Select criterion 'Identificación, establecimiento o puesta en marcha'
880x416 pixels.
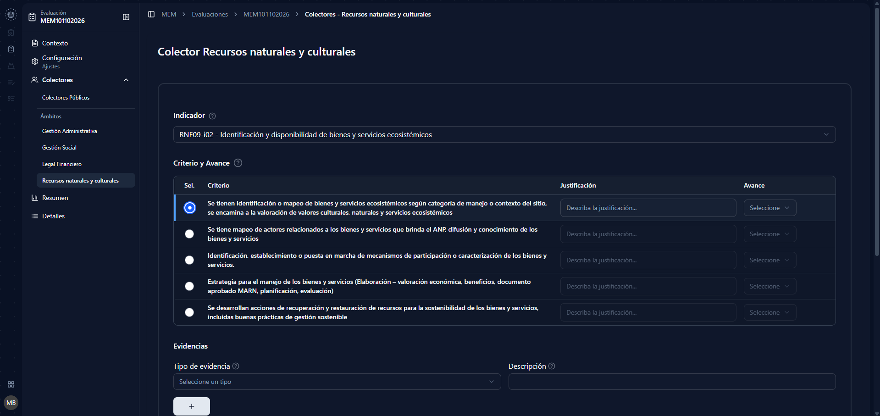tap(189, 260)
